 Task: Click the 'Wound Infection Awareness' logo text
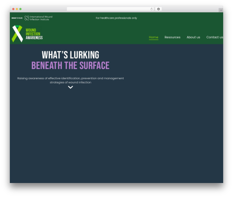pos(34,34)
